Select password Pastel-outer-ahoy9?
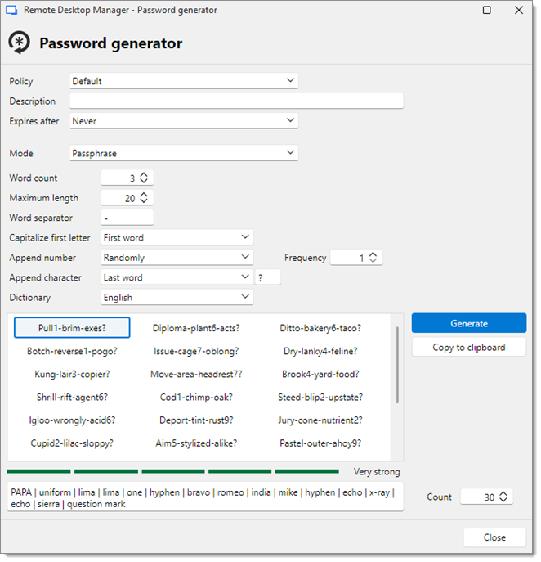This screenshot has width=541, height=562. point(320,443)
